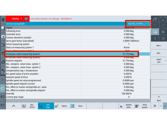This screenshot has width=167, height=125.
Task: Click the JOG mode indicator icon
Action: [163, 19]
